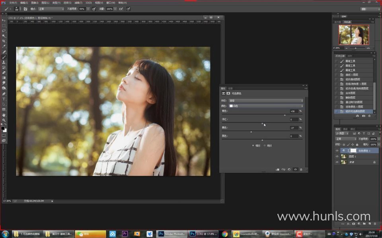382x238 pixels.
Task: Open the 滤镜(T) menu
Action: click(78, 3)
